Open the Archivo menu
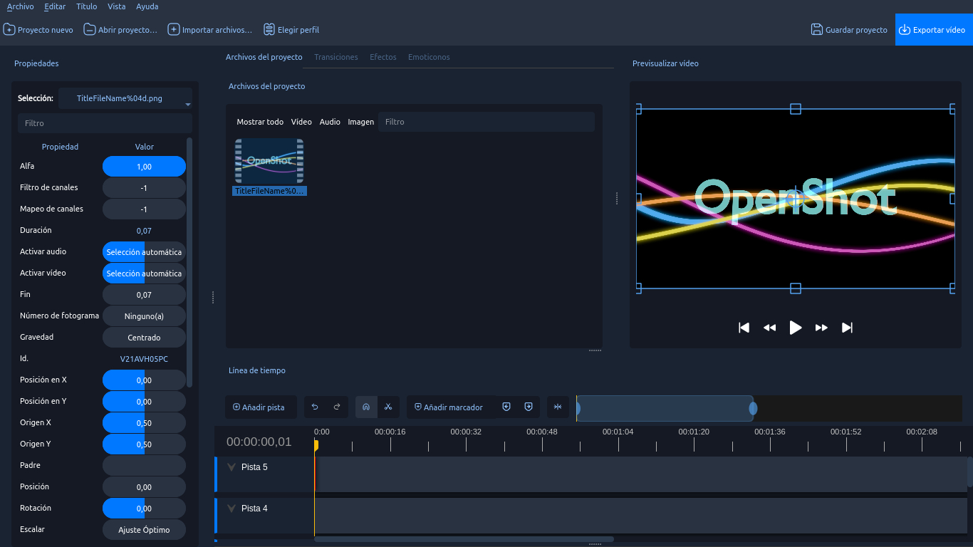This screenshot has width=973, height=547. tap(20, 6)
